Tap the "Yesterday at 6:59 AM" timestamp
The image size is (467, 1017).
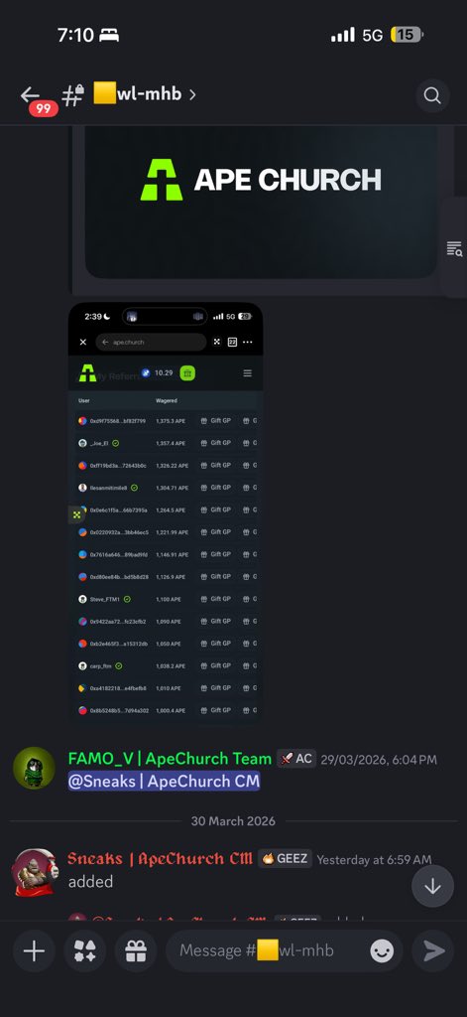374,859
